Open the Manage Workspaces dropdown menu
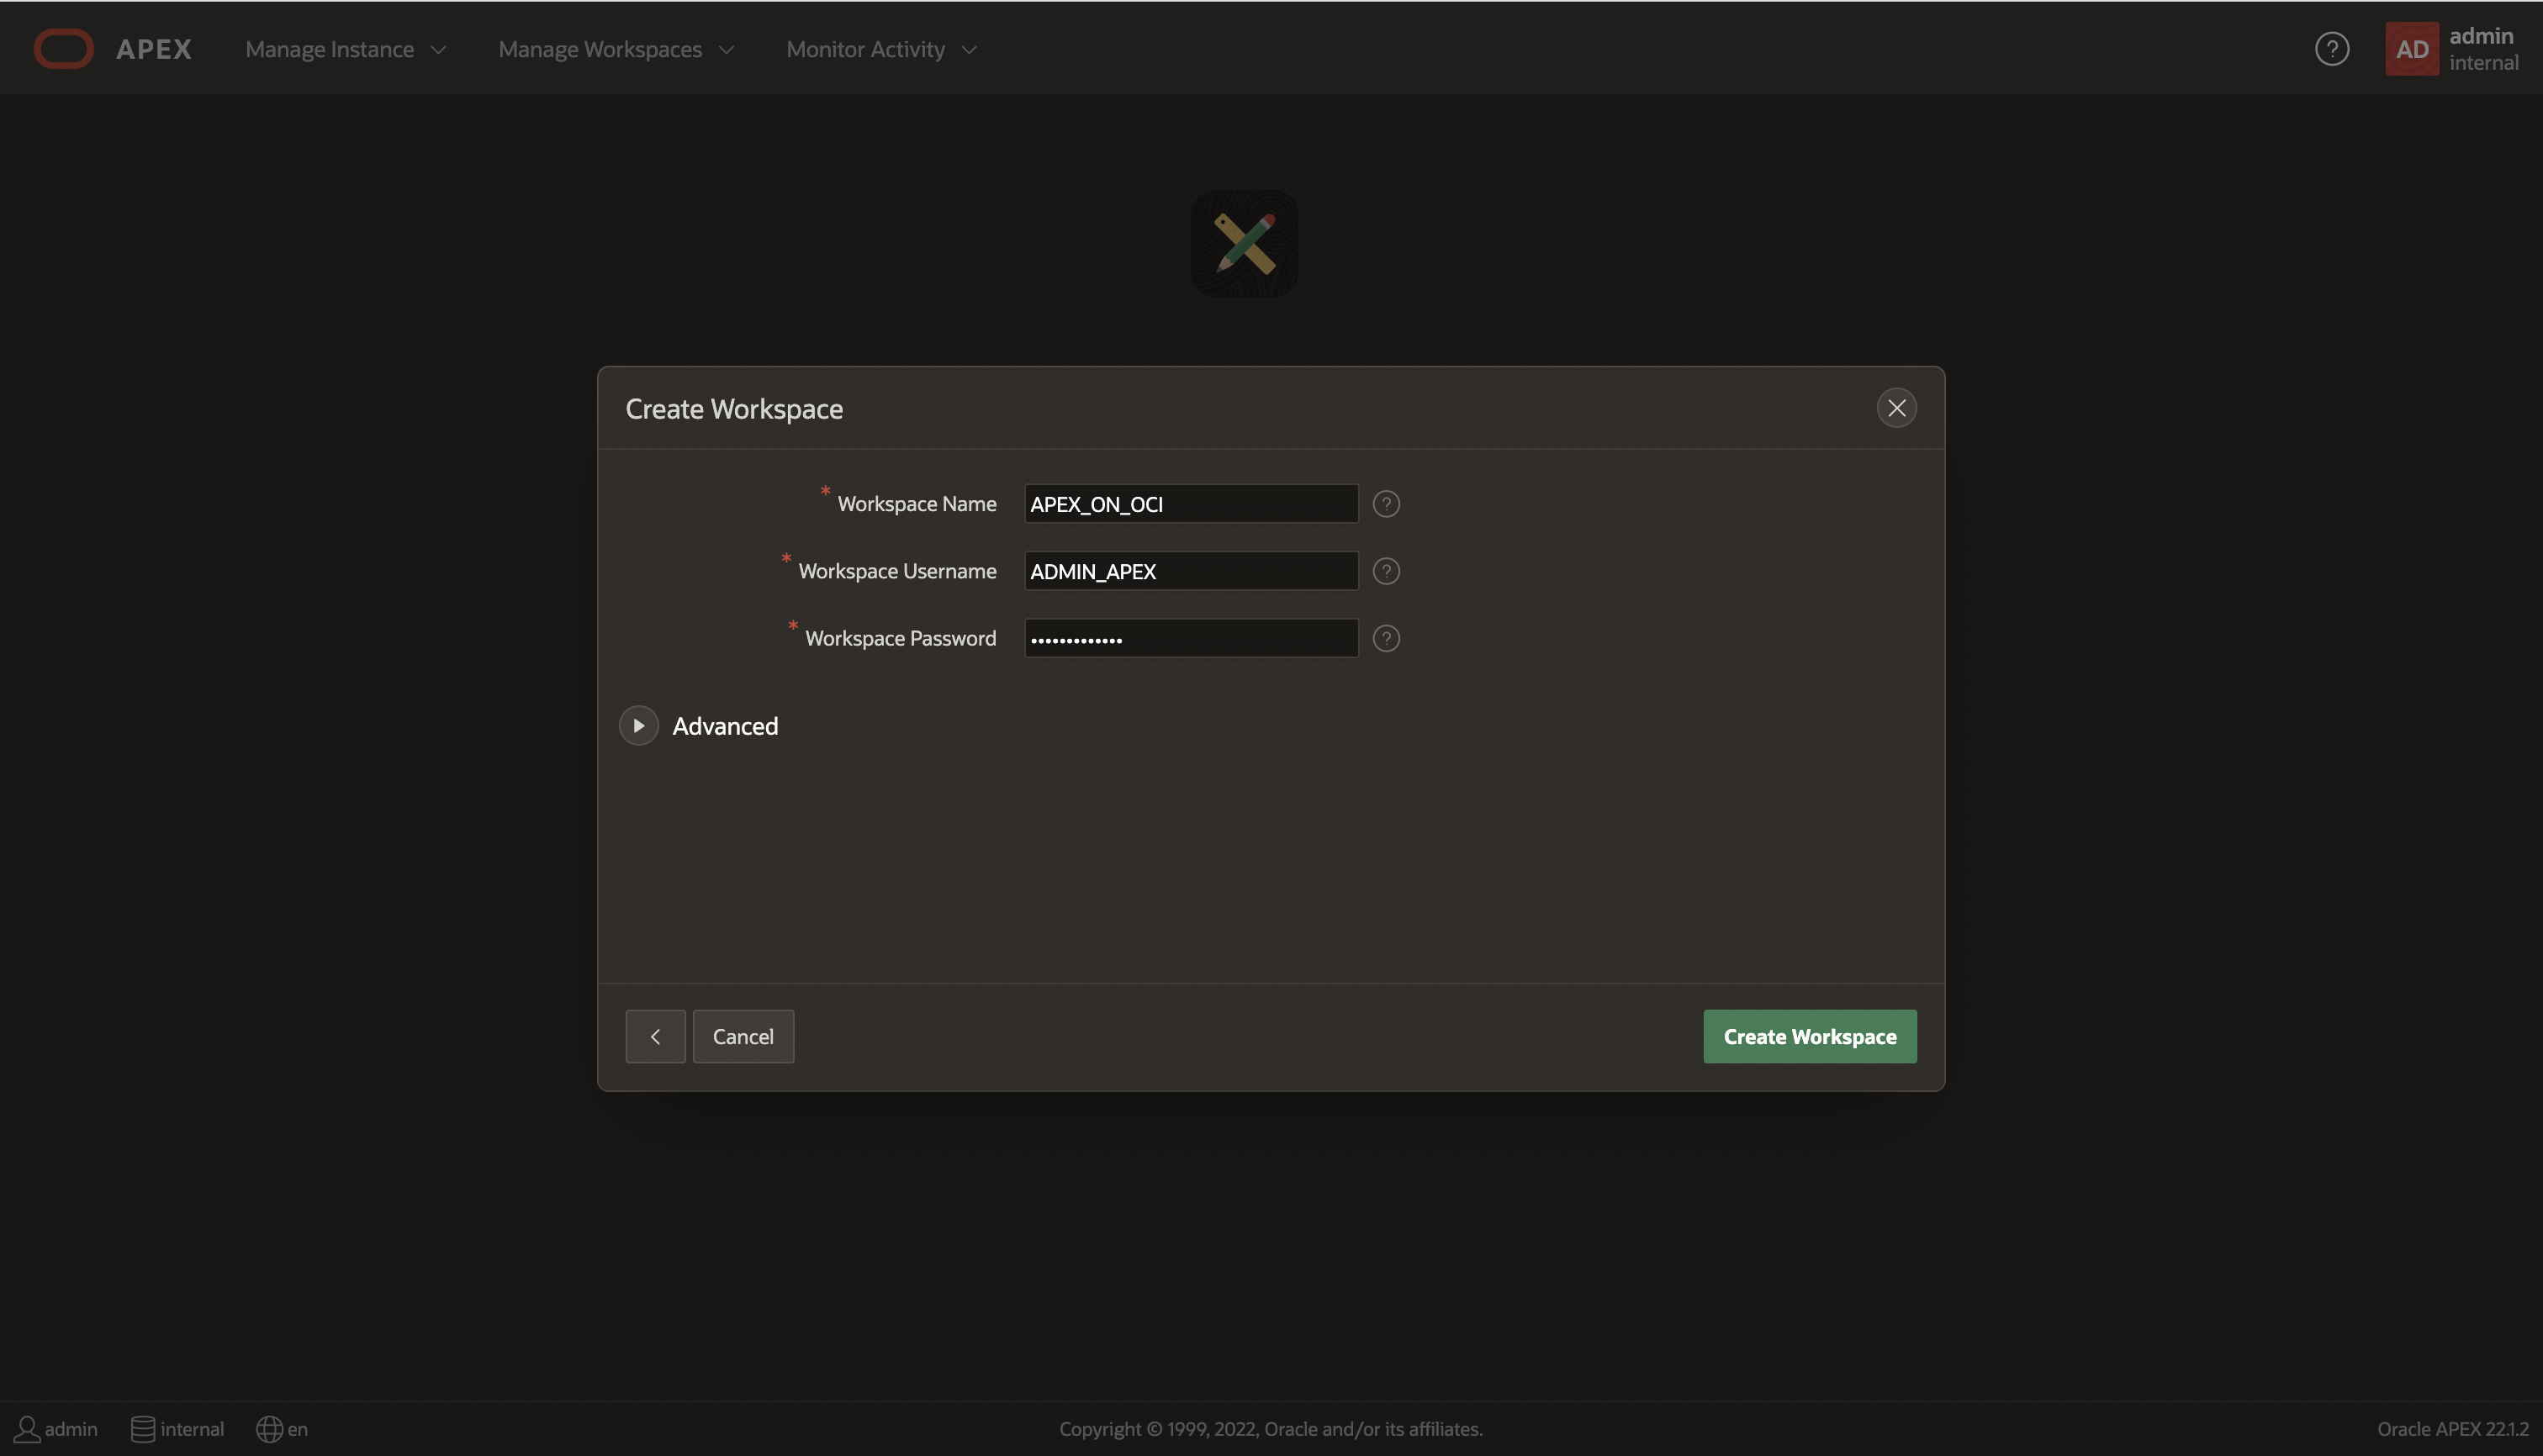 point(616,49)
